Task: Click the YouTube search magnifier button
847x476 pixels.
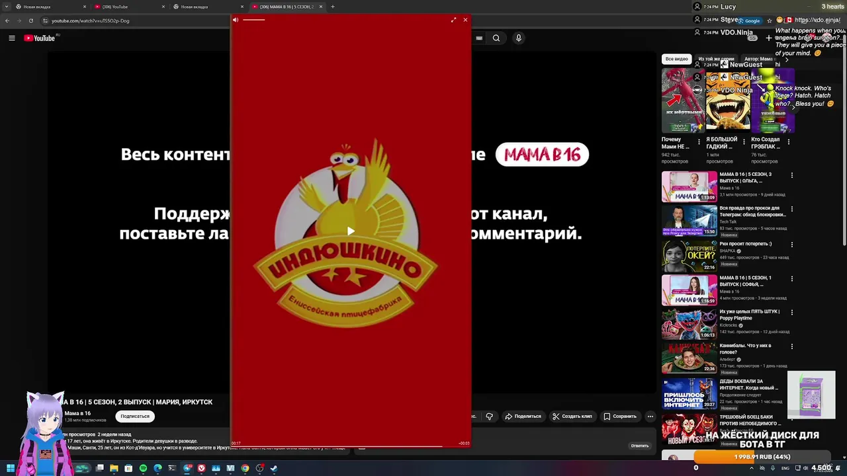Action: [x=496, y=38]
